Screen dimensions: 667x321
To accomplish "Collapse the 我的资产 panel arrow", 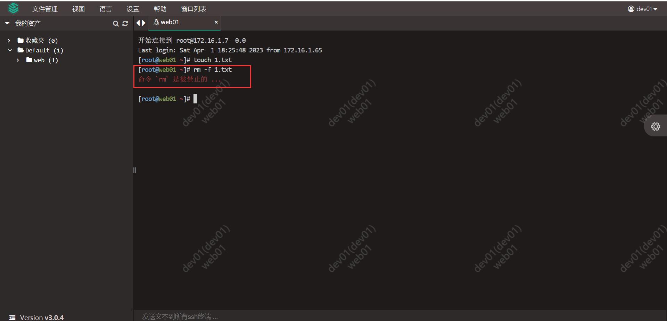I will 7,23.
